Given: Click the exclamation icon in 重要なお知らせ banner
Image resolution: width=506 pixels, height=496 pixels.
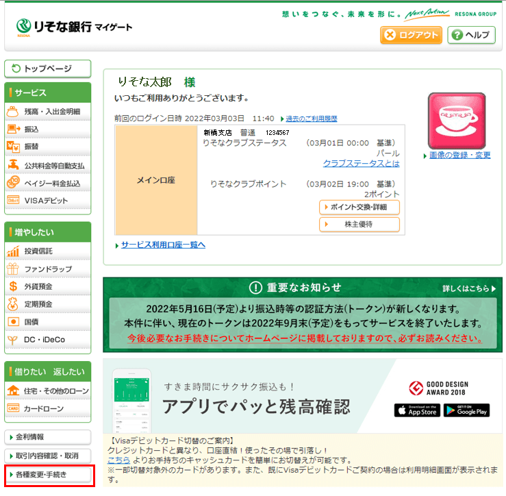Looking at the screenshot, I should [x=255, y=288].
